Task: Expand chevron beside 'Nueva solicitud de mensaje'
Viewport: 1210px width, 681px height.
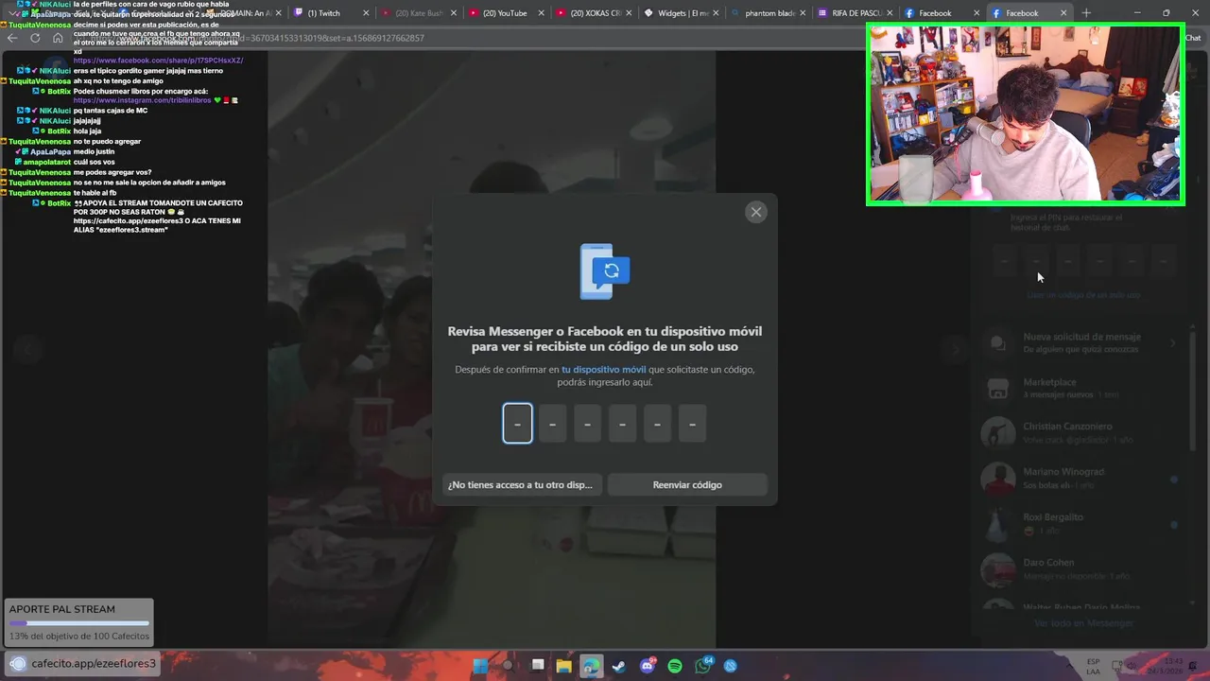Action: pos(1172,342)
